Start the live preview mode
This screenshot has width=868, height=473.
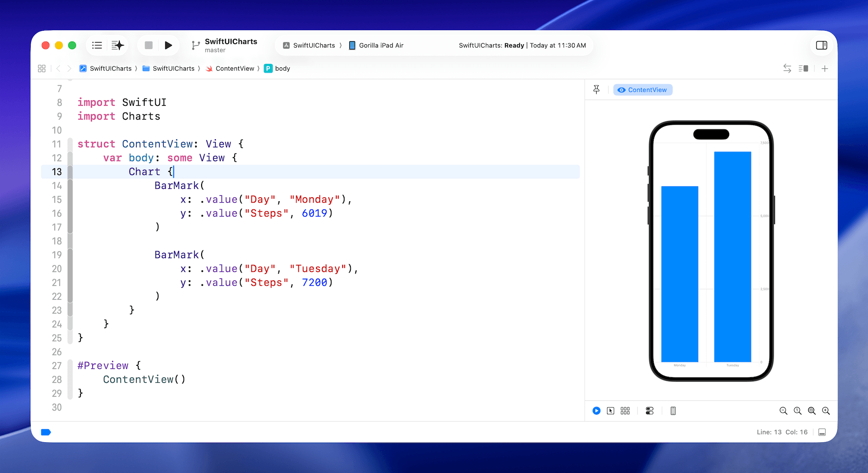tap(596, 411)
